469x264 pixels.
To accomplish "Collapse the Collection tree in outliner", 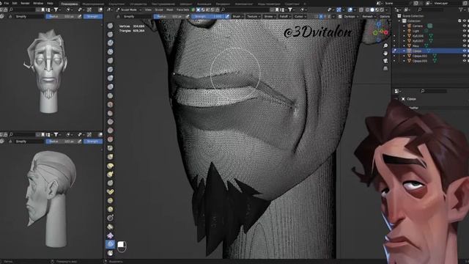I will point(399,21).
